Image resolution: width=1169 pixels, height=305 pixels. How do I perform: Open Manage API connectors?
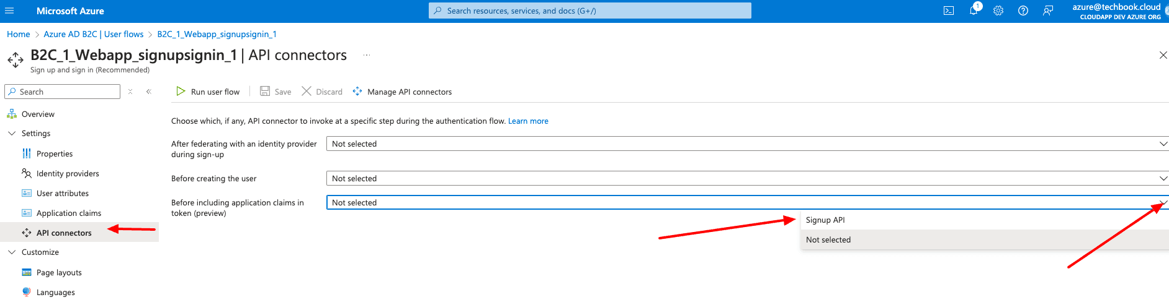pos(402,92)
